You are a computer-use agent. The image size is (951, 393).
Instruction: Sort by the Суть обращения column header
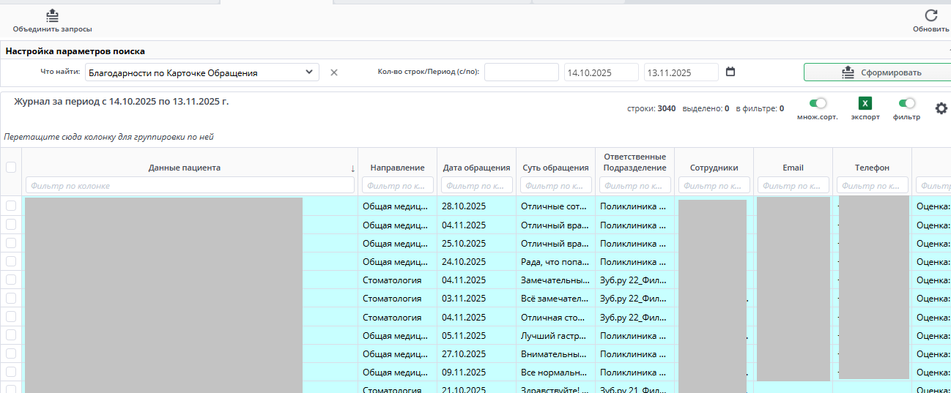point(556,168)
